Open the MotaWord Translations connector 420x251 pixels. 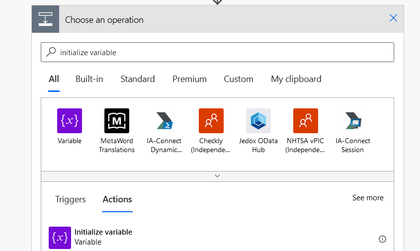[x=117, y=121]
